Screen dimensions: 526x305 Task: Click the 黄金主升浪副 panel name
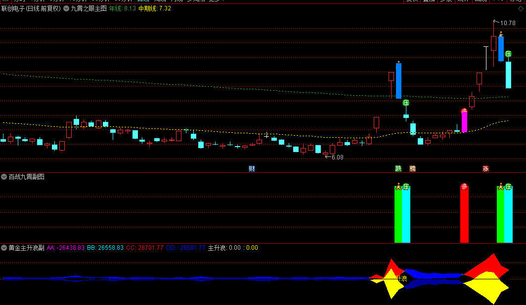tap(27, 248)
